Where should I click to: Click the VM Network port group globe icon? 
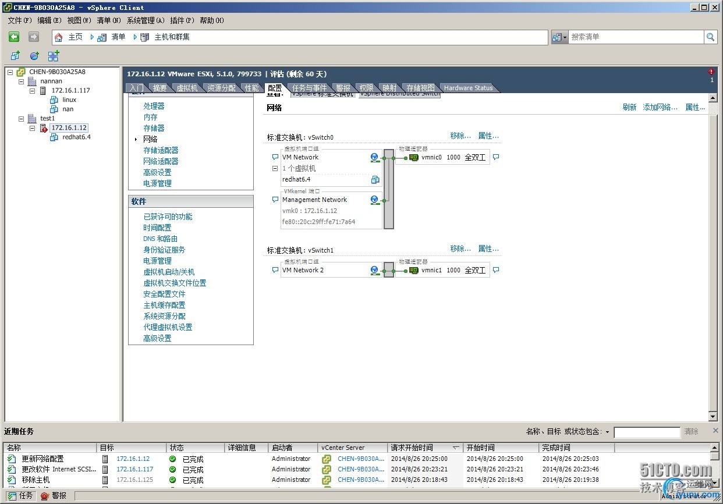(x=375, y=158)
